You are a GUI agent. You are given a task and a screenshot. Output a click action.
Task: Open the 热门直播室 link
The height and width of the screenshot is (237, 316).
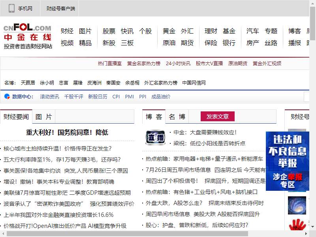[x=110, y=64]
